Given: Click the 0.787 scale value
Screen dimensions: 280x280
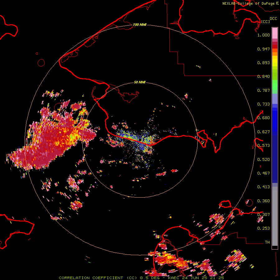Looking at the screenshot, I should click(x=264, y=90).
